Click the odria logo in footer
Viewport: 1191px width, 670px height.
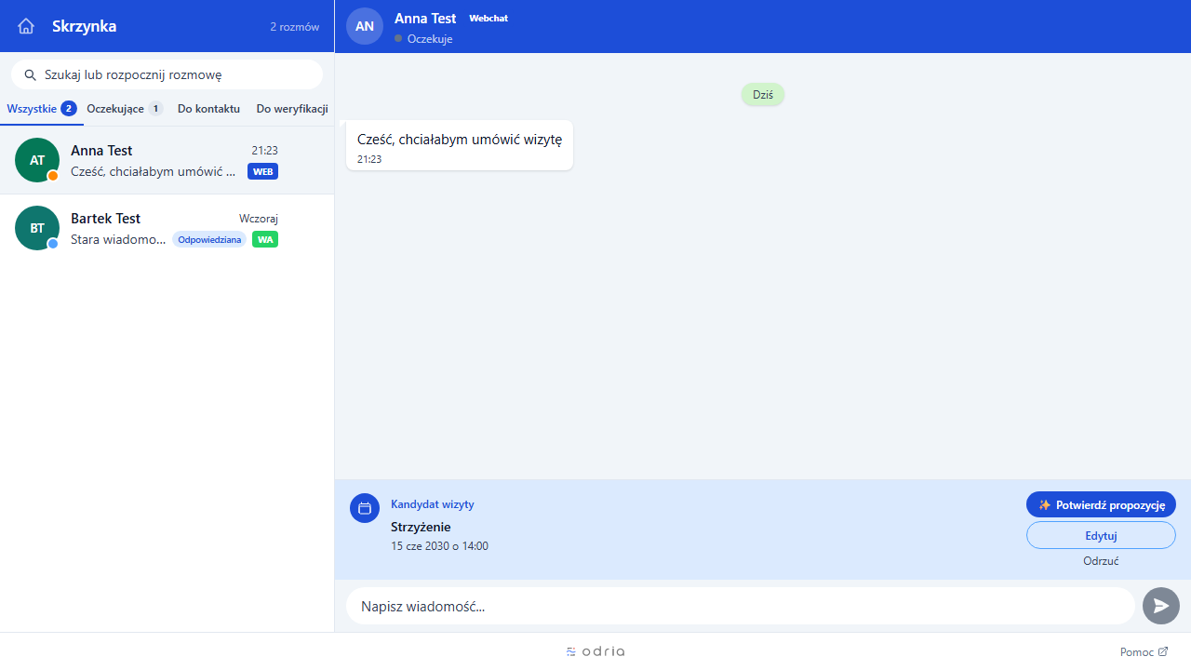(x=595, y=651)
